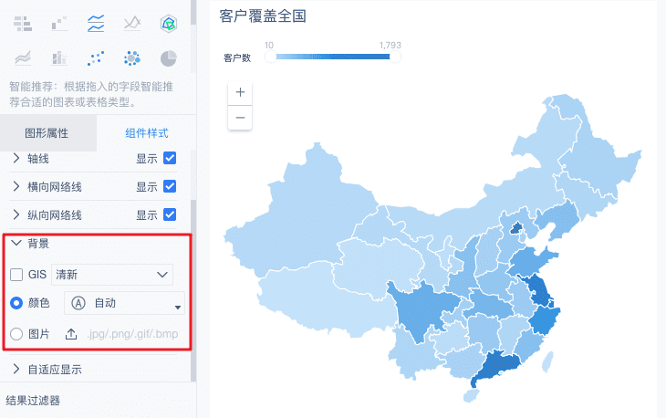The width and height of the screenshot is (666, 418).
Task: Click the image upload icon
Action: tap(71, 334)
